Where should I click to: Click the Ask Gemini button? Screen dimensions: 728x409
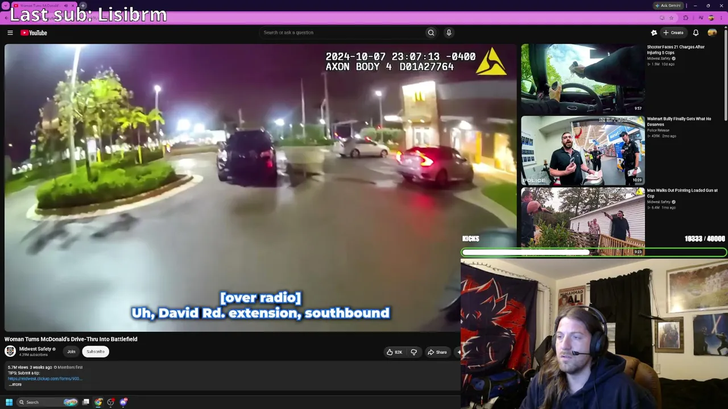(x=668, y=6)
